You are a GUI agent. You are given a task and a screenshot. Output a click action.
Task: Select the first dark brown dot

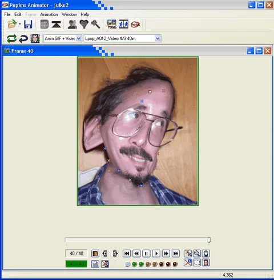[162, 264]
